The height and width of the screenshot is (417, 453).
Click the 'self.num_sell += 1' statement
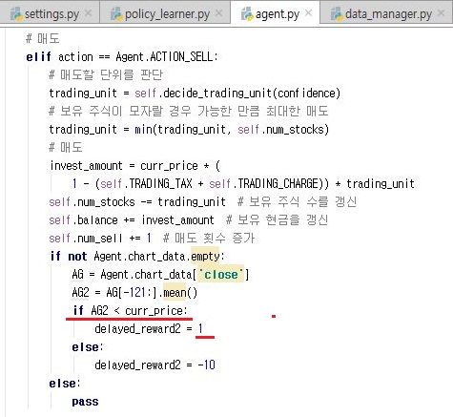point(100,239)
